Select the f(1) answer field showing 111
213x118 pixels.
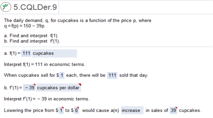coord(26,53)
